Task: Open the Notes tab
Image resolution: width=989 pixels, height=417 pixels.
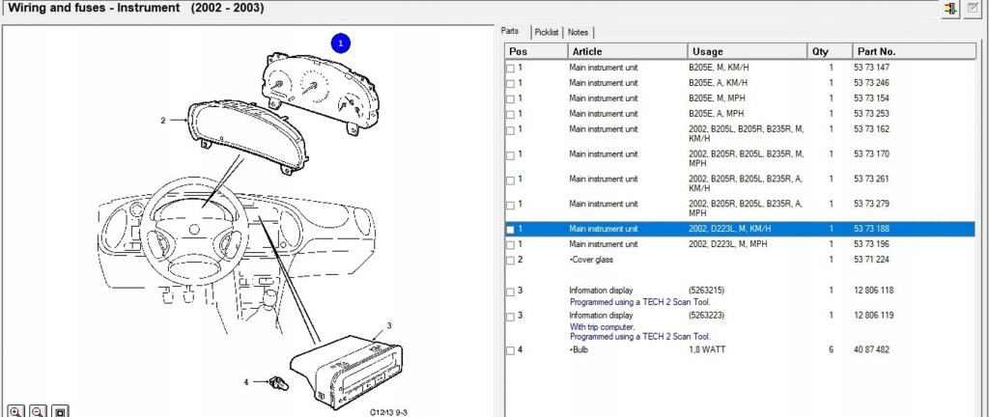Action: point(578,32)
